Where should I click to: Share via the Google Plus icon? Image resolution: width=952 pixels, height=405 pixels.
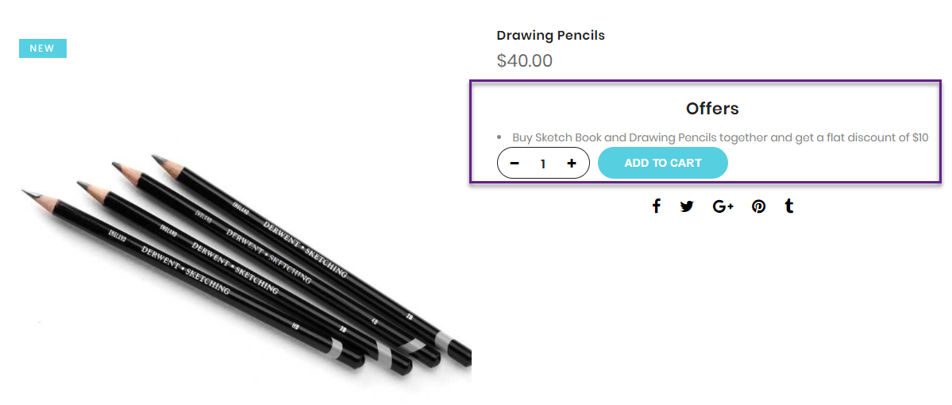(x=723, y=206)
